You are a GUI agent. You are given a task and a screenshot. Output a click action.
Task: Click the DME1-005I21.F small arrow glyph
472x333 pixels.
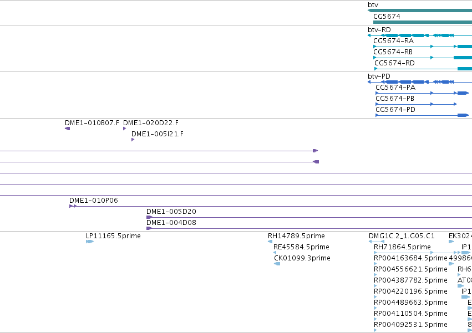click(x=133, y=140)
